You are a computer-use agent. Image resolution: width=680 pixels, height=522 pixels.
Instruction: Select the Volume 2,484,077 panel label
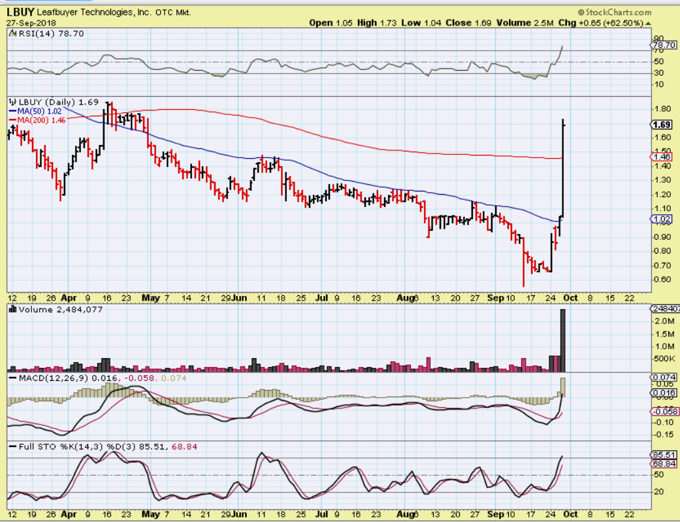(60, 310)
